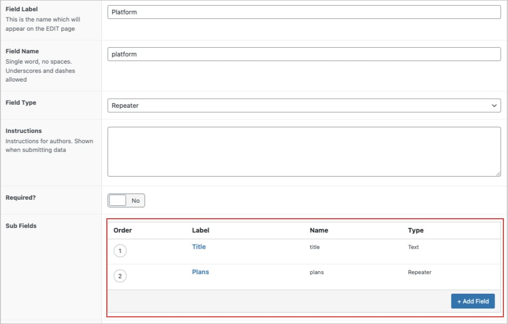The image size is (508, 324).
Task: Click the Field Name input containing platform
Action: coord(304,54)
